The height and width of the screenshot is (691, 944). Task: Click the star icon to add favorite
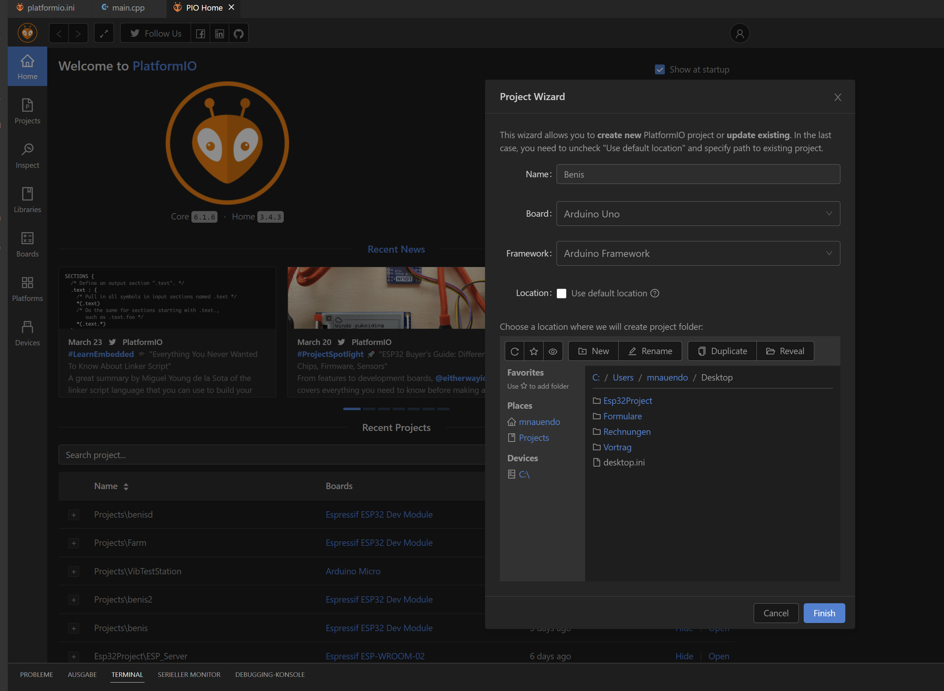click(533, 351)
